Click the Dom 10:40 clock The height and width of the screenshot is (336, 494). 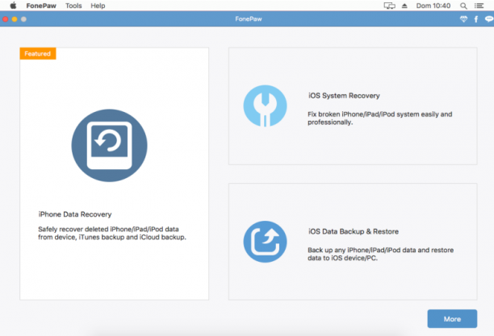(x=433, y=6)
